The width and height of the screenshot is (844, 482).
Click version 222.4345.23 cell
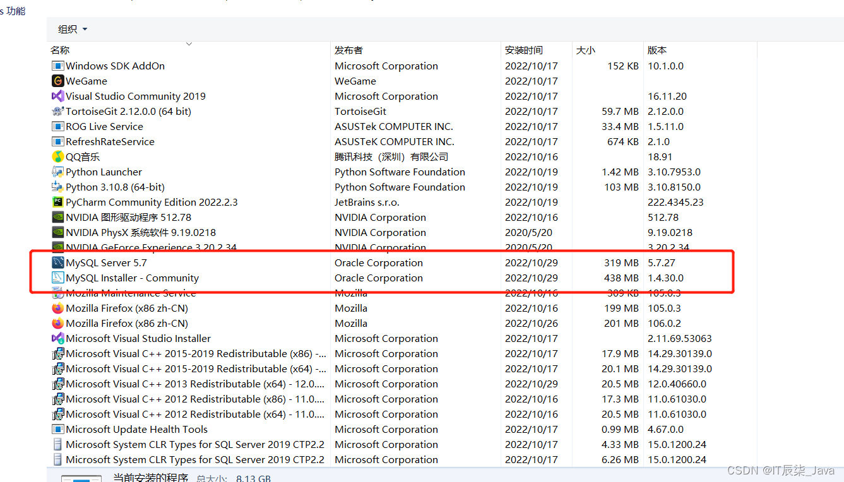[675, 202]
